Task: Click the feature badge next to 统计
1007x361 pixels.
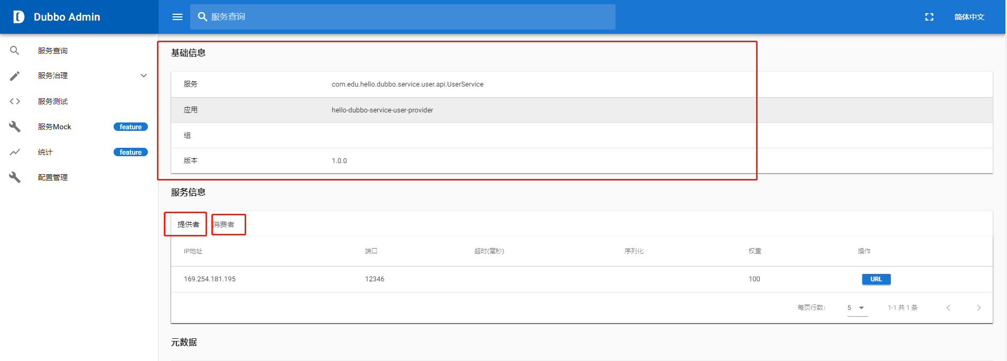Action: click(130, 152)
